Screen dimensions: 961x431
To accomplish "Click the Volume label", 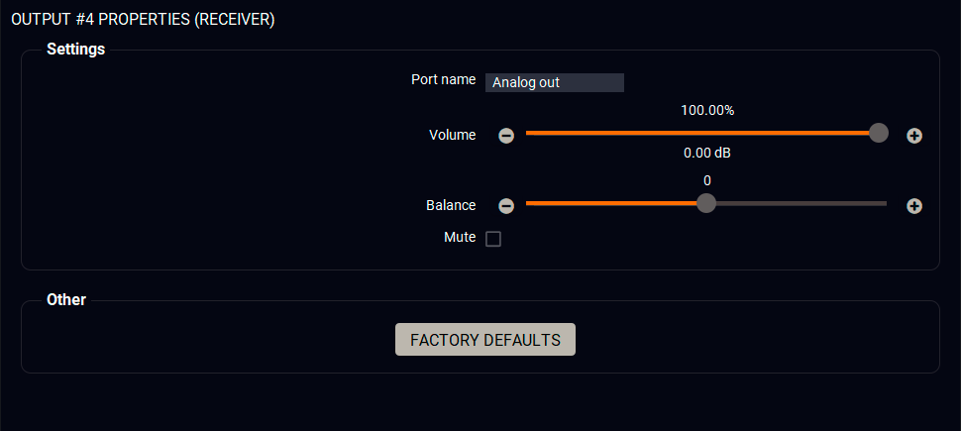I will click(x=452, y=135).
